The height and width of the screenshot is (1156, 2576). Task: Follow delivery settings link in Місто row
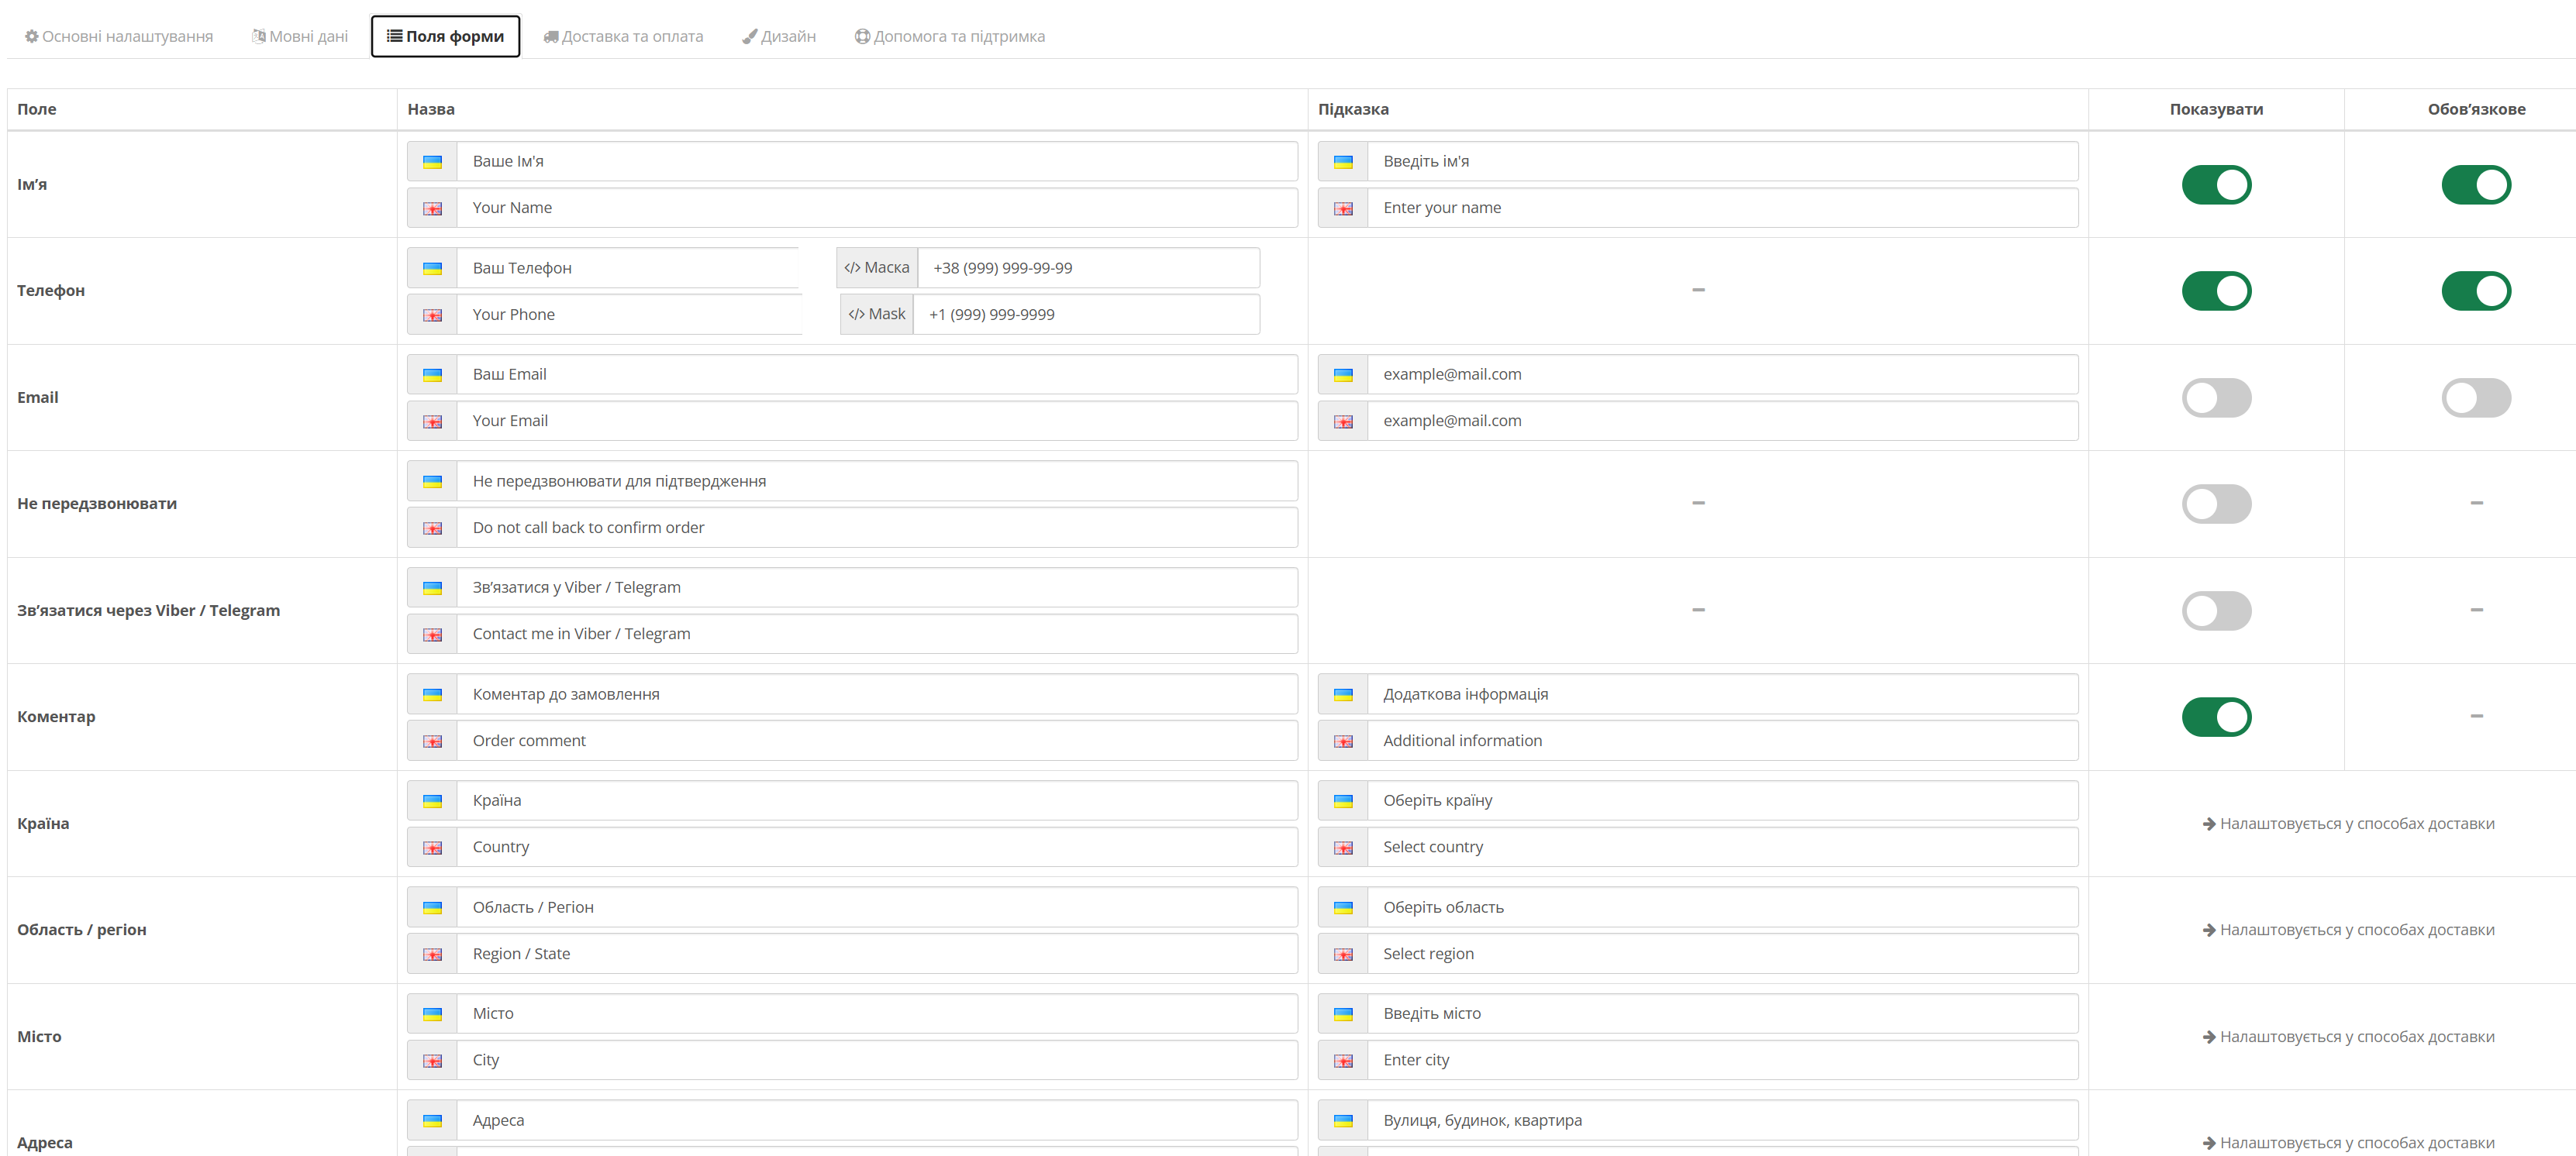click(2348, 1037)
